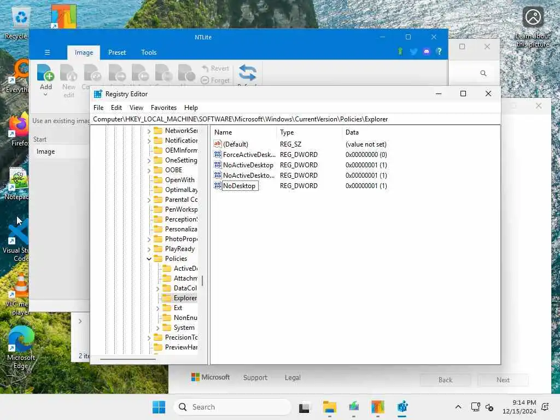Switch to the Preset tab in NTLite
The width and height of the screenshot is (560, 420).
coord(117,52)
